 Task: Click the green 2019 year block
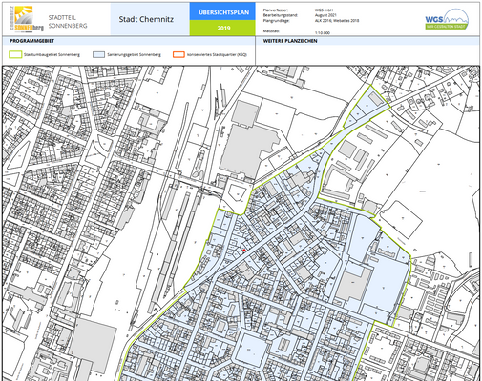[222, 28]
